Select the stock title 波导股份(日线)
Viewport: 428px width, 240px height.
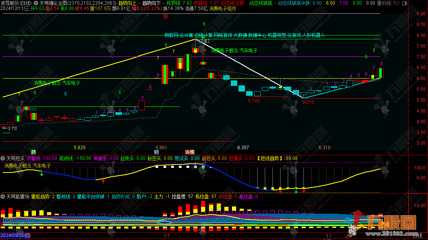coord(16,3)
